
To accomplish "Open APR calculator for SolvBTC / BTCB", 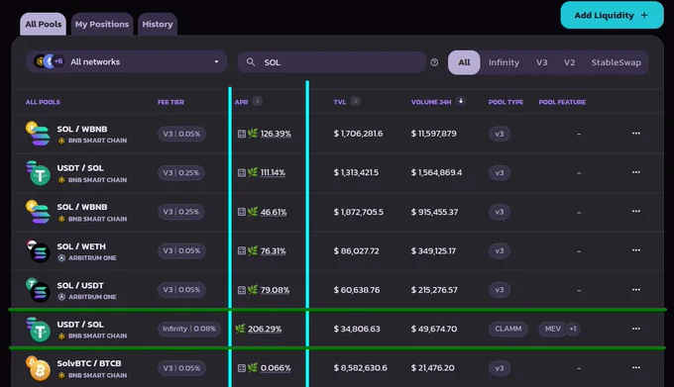I will [242, 368].
